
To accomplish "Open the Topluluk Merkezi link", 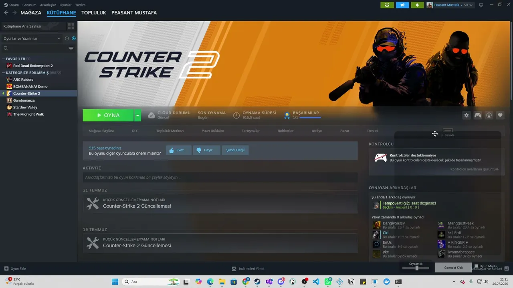I will [170, 131].
